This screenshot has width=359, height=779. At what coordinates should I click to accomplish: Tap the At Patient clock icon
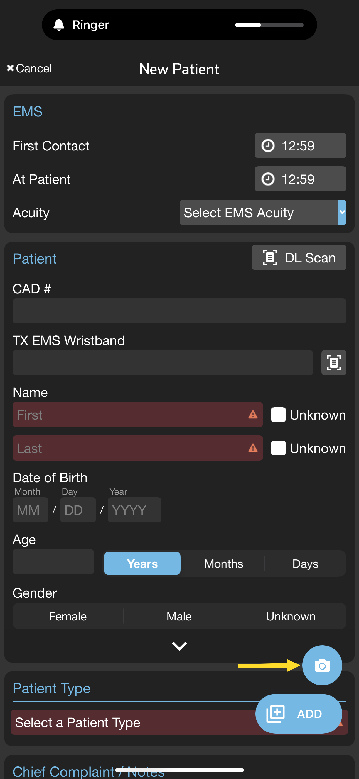[268, 179]
